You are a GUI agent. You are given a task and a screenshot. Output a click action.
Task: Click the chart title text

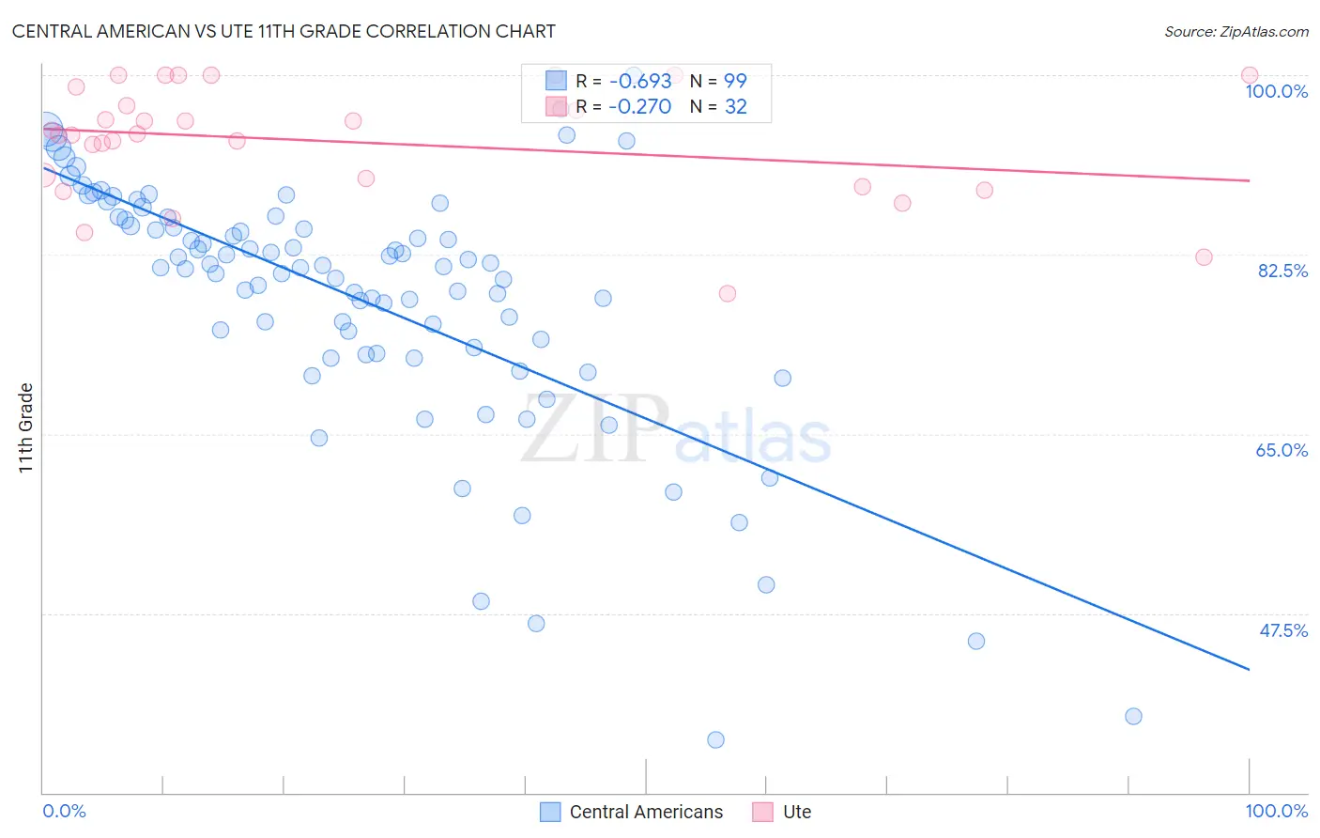click(284, 31)
